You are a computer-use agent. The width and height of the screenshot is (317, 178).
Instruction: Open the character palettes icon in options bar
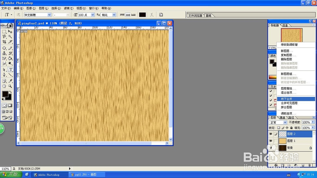pos(161,15)
